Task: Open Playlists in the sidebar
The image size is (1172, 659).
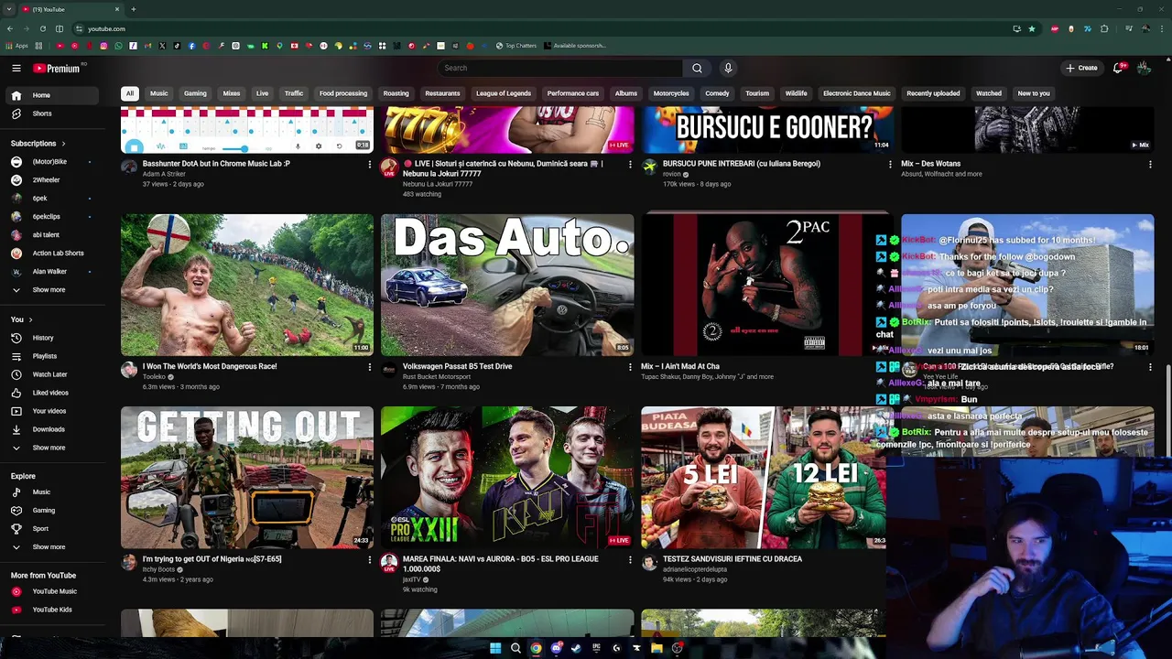Action: click(44, 356)
